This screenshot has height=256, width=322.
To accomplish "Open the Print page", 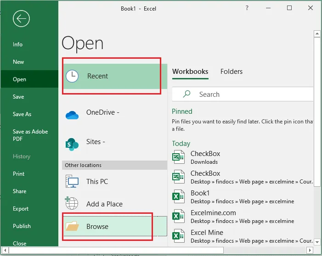I will (29, 174).
